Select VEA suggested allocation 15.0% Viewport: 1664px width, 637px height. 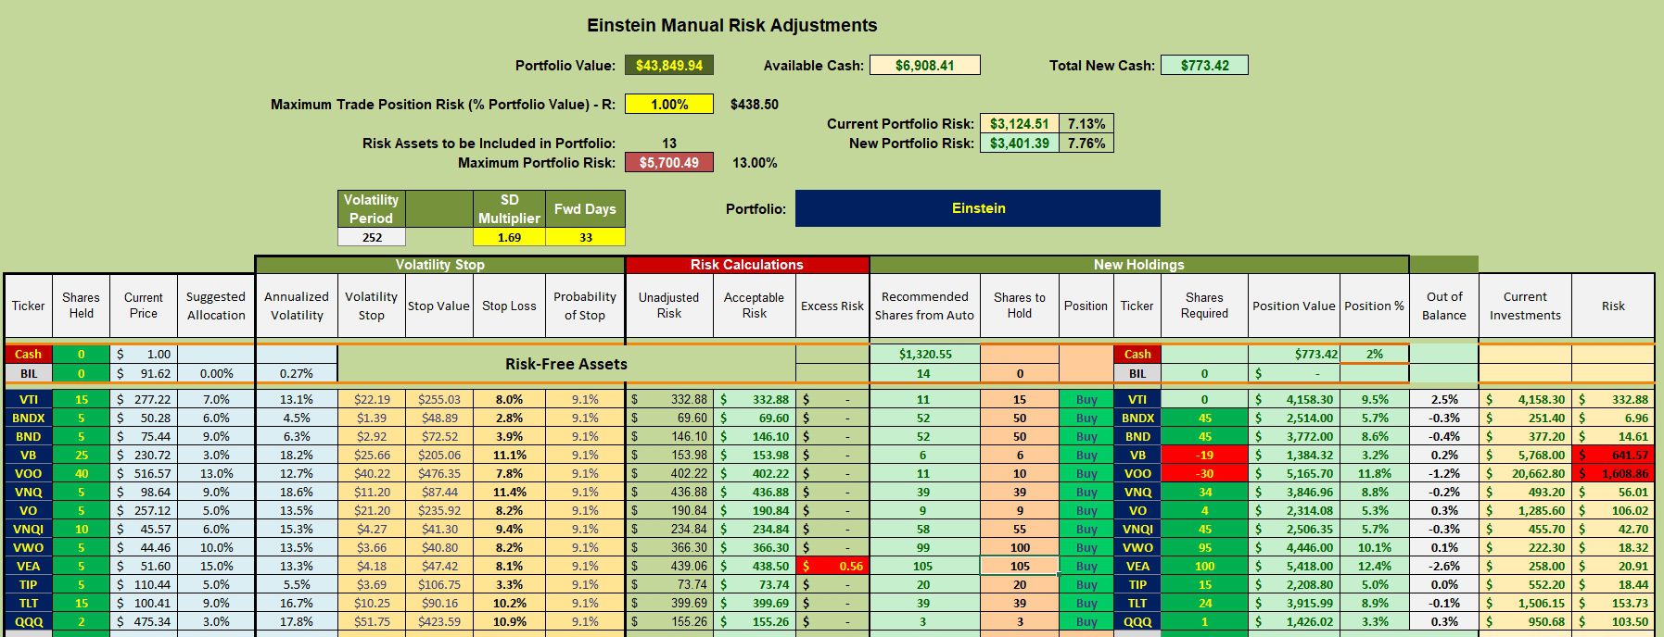pos(216,566)
